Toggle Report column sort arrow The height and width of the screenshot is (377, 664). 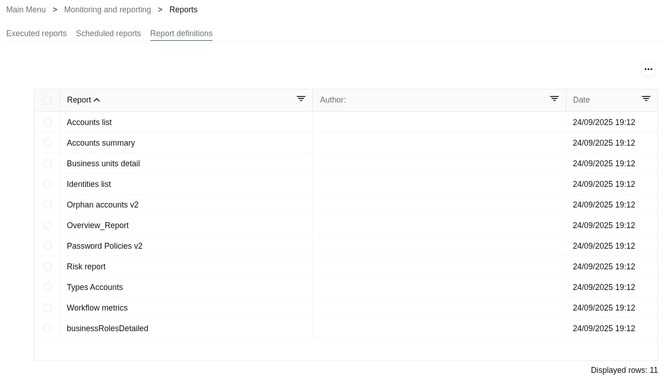pos(97,100)
